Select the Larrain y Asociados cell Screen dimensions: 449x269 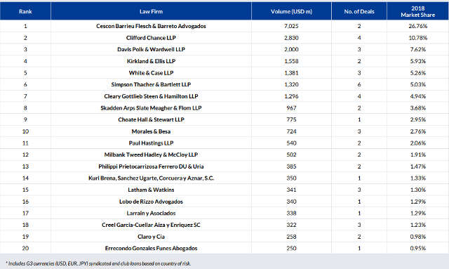point(152,214)
